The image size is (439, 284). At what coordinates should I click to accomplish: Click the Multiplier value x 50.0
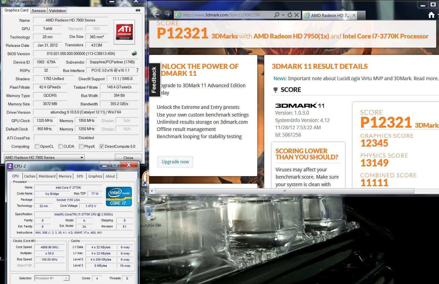click(50, 253)
